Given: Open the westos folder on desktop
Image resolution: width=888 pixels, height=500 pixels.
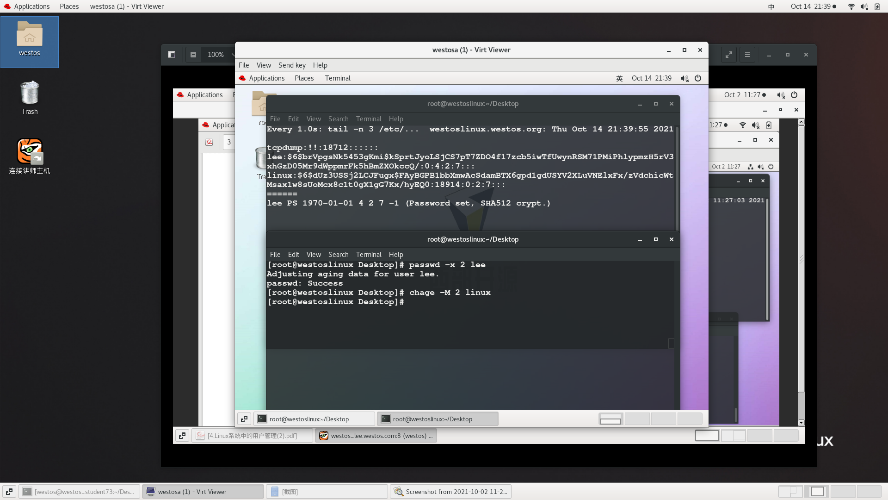Looking at the screenshot, I should (x=28, y=38).
